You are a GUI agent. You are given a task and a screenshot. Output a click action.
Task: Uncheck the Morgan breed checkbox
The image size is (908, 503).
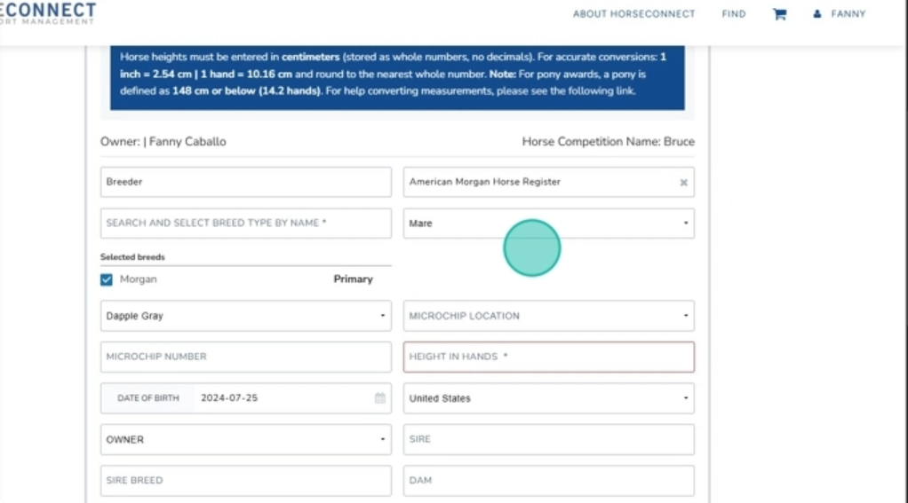107,279
